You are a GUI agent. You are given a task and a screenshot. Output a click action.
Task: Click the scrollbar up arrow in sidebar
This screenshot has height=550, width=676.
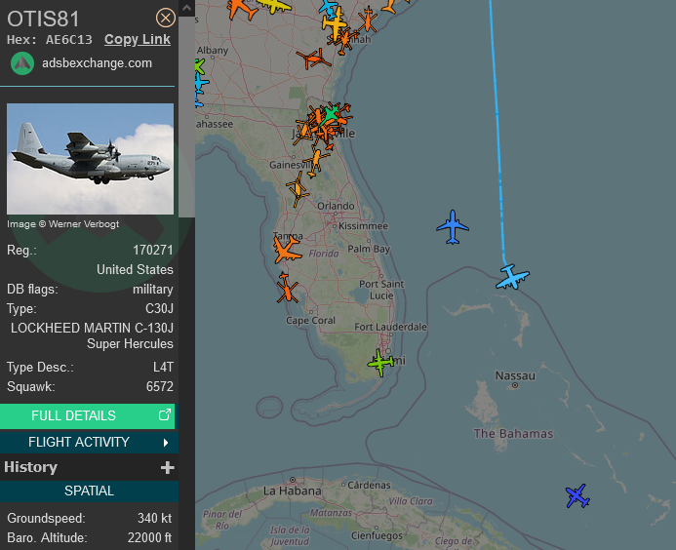(x=186, y=8)
